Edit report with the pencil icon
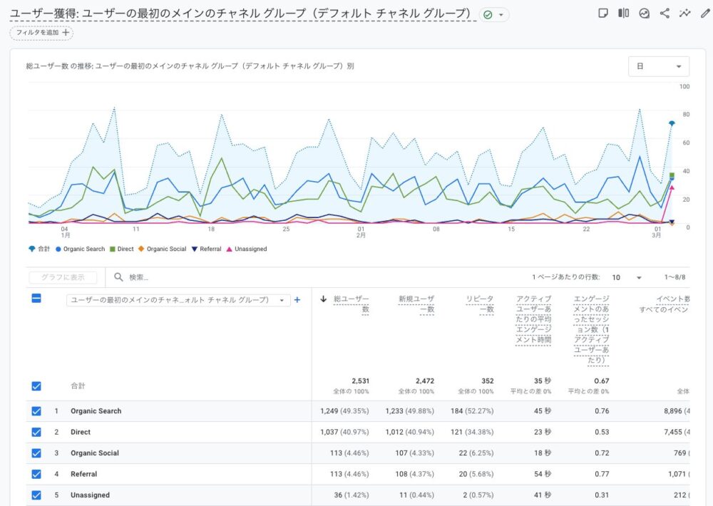Viewport: 713px width, 506px height. tap(705, 14)
